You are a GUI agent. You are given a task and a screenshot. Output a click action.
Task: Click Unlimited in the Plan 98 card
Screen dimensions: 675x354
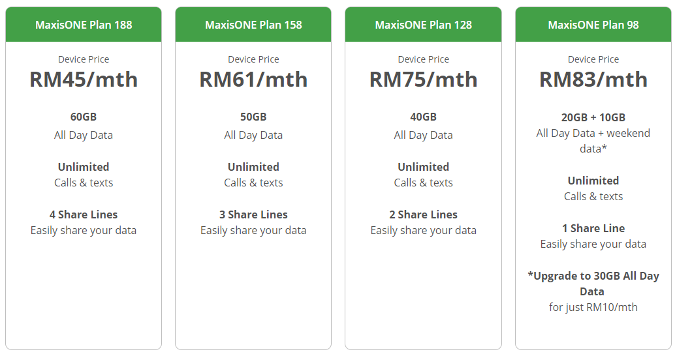click(593, 181)
